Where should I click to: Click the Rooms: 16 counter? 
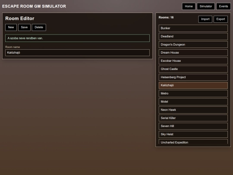coord(166,18)
